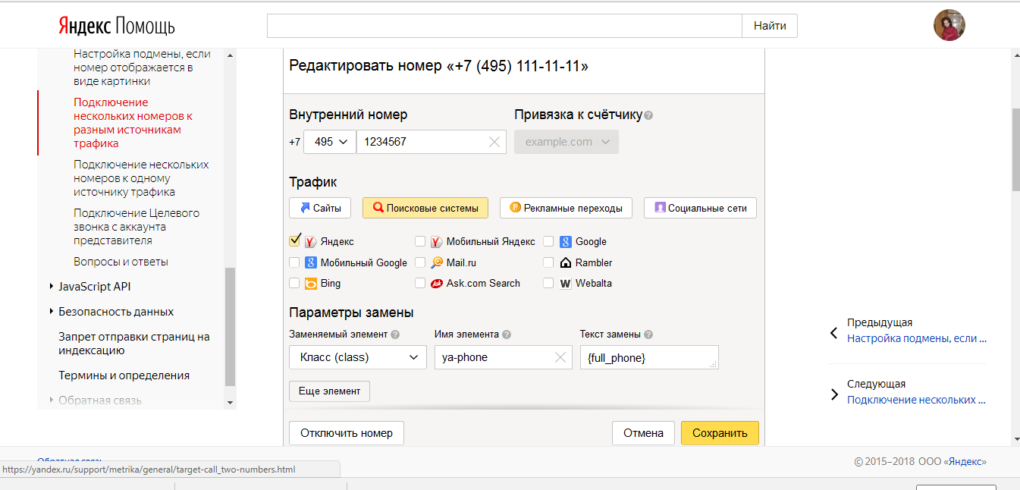Screen dimensions: 1020x490
Task: Switch to the Сайты traffic tab
Action: (x=319, y=207)
